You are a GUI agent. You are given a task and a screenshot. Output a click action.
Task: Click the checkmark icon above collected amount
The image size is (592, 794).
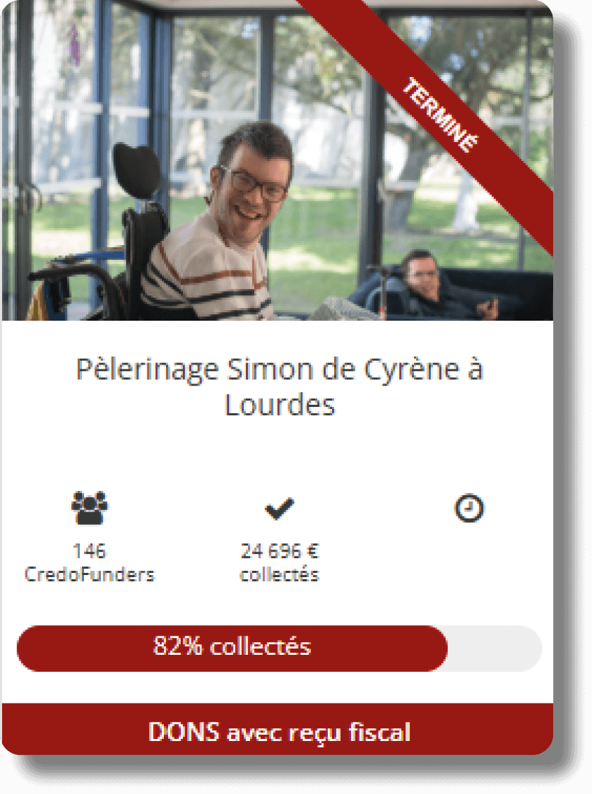tap(279, 508)
